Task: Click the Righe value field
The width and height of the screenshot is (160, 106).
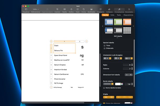Action: [x=127, y=65]
